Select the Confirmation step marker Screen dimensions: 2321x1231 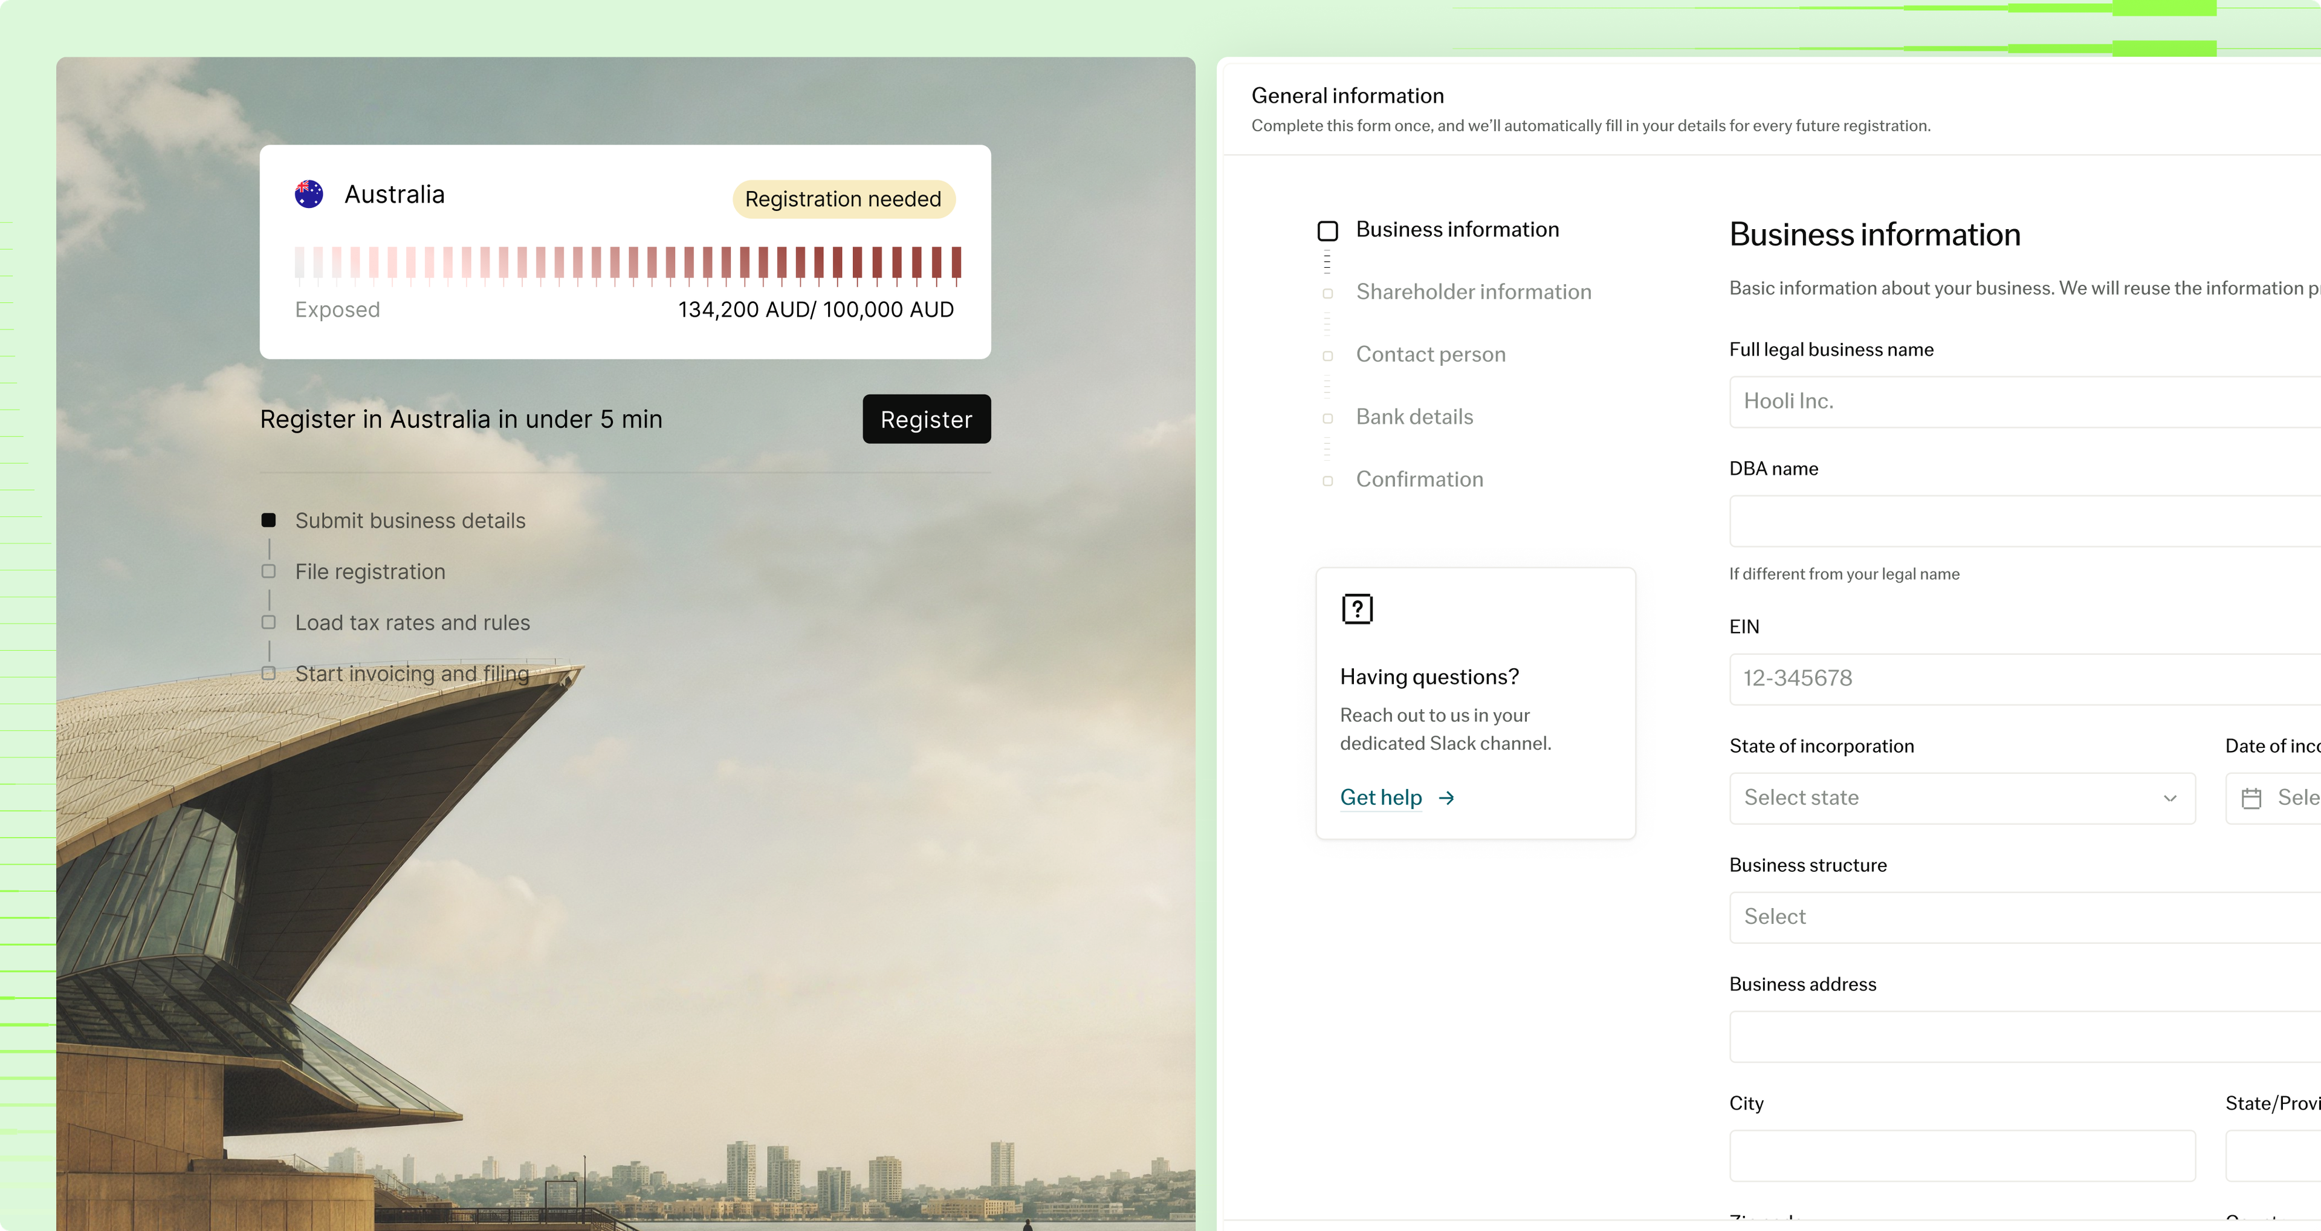point(1327,481)
